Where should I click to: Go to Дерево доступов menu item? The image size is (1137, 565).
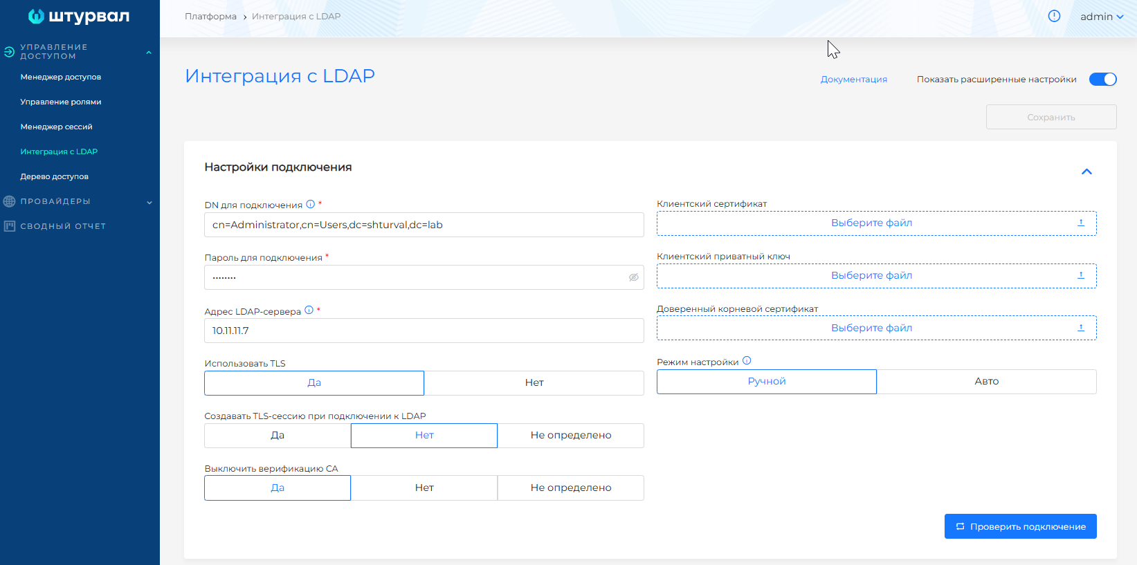coord(55,176)
